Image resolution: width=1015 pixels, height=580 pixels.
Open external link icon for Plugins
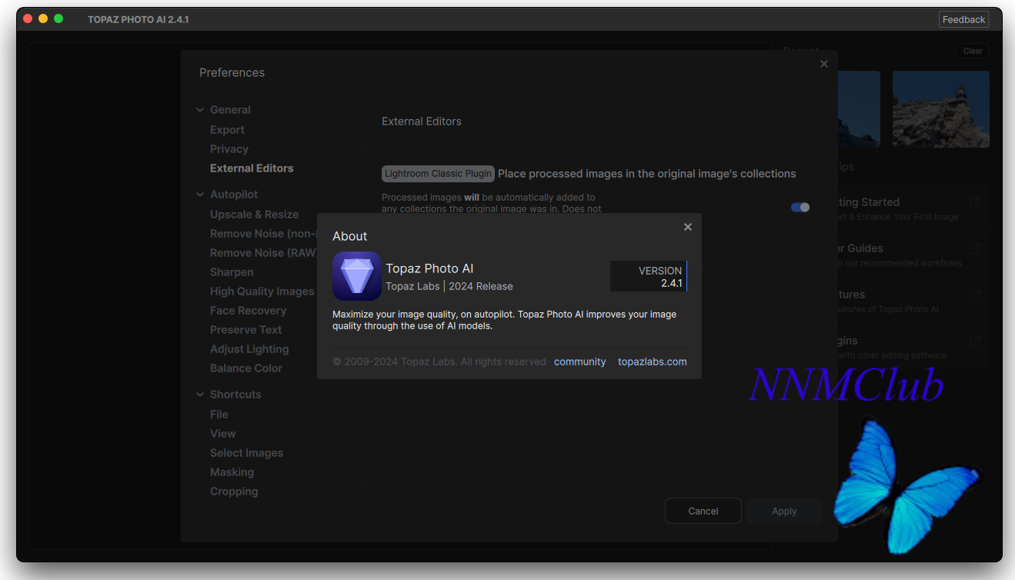[x=975, y=341]
